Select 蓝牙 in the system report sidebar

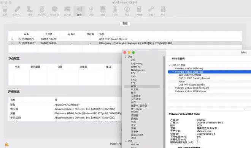click(133, 125)
